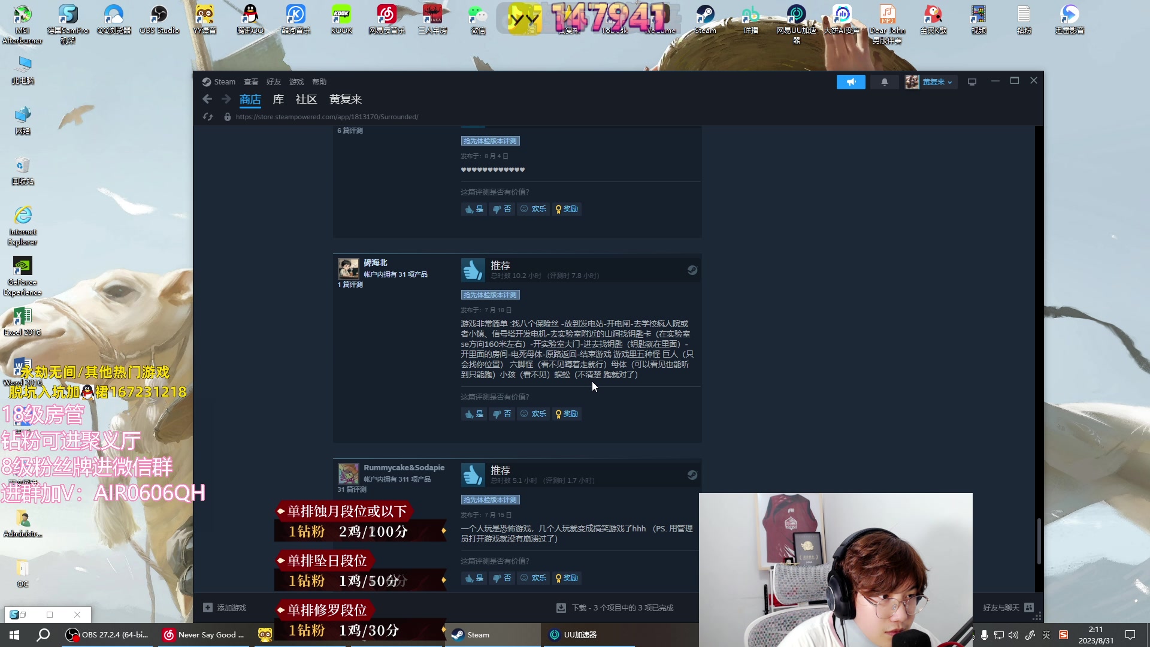Go forward using the Steam forward arrow
Viewport: 1150px width, 647px height.
(226, 99)
